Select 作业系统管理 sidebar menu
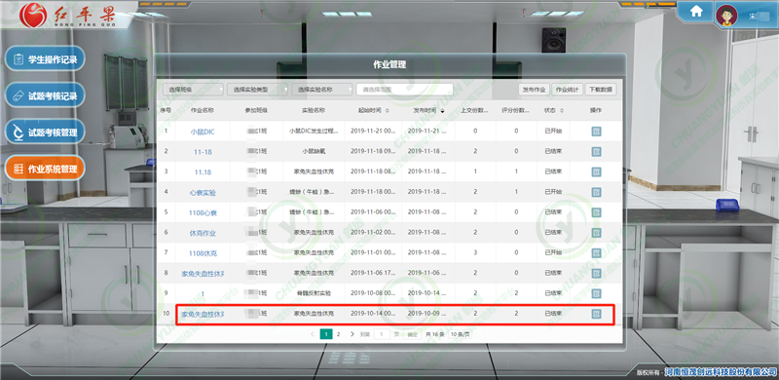 (45, 169)
